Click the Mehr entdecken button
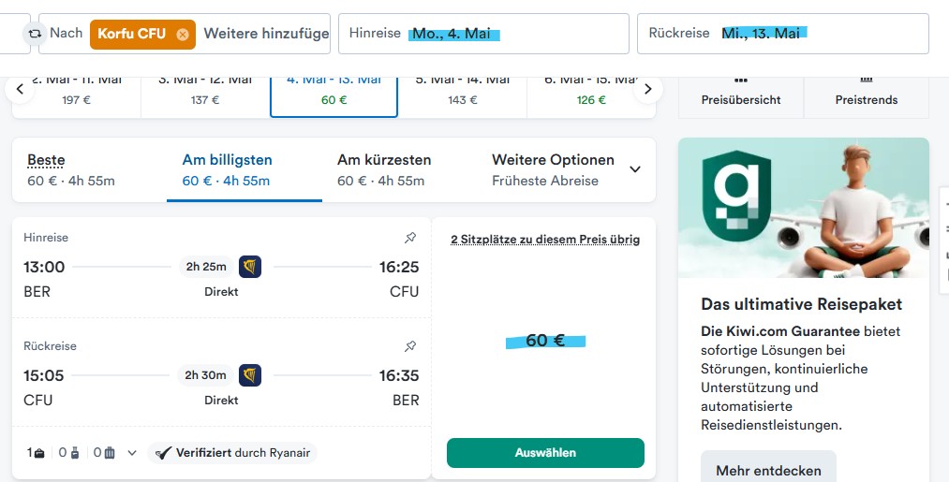 pyautogui.click(x=768, y=470)
